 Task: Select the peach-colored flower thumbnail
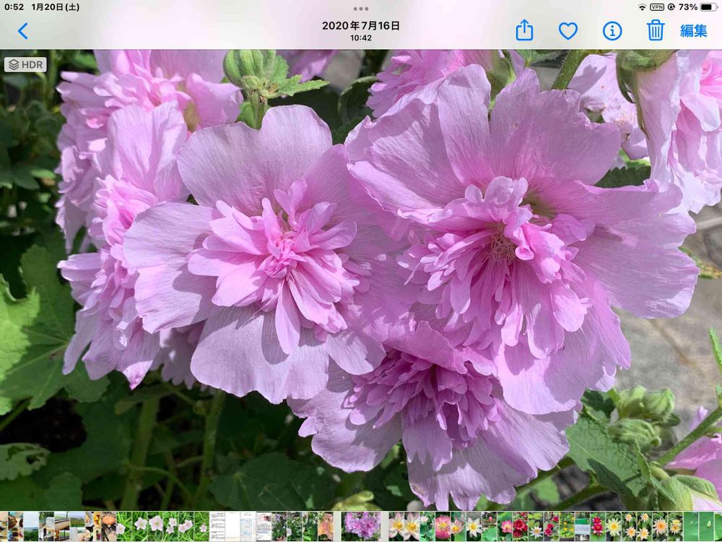(x=326, y=525)
